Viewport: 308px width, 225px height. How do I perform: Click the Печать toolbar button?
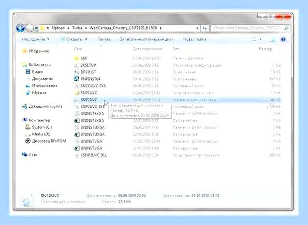(x=104, y=39)
